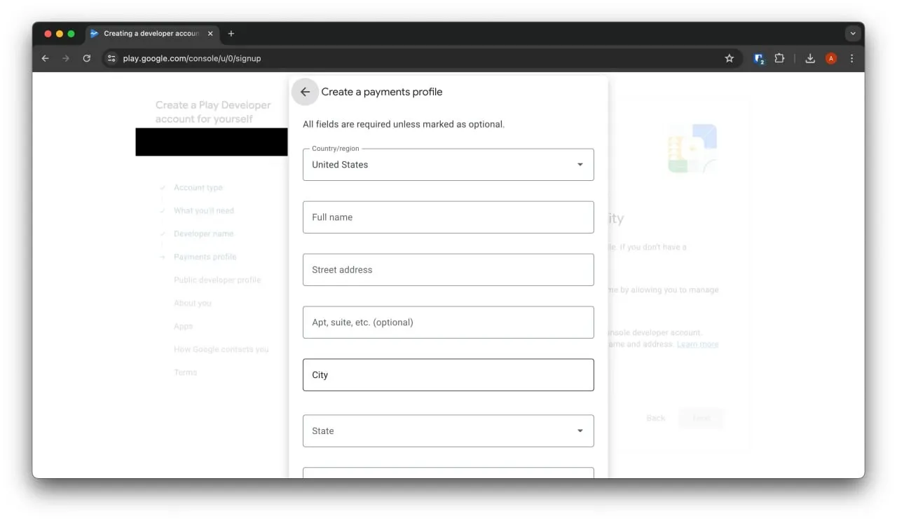Select the About you step
897x521 pixels.
(193, 303)
